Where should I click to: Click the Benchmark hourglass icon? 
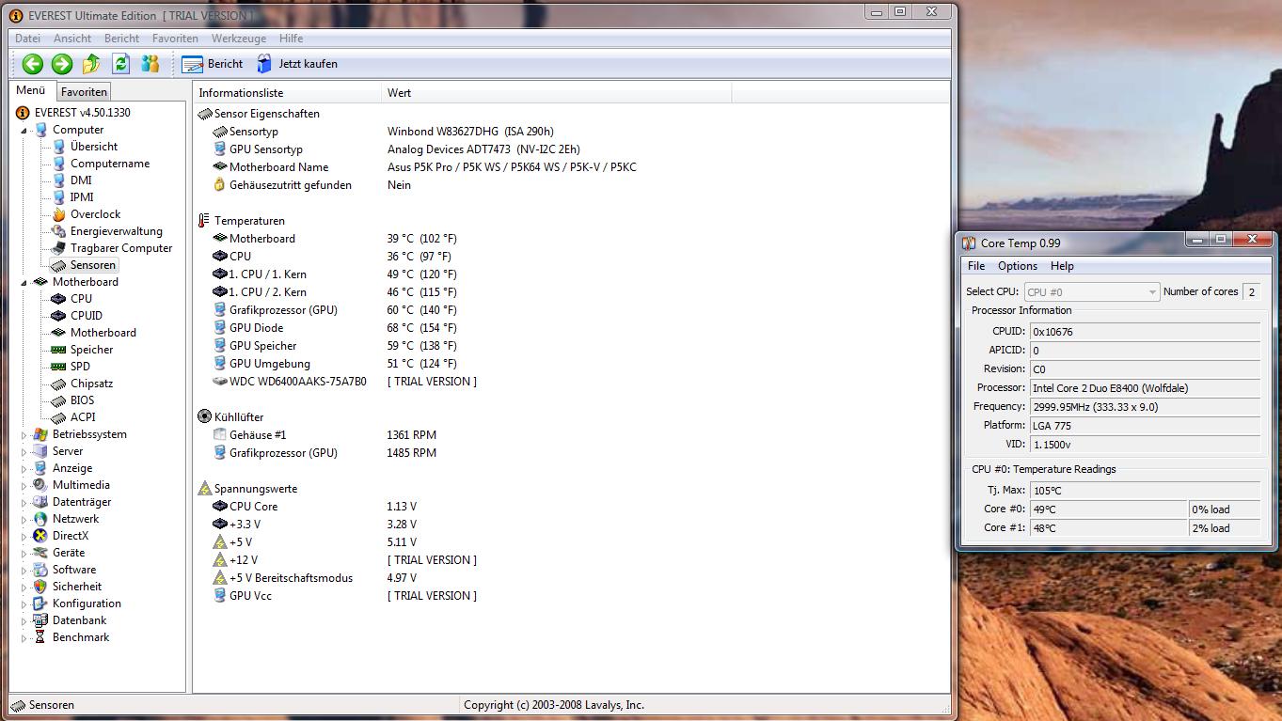(40, 637)
